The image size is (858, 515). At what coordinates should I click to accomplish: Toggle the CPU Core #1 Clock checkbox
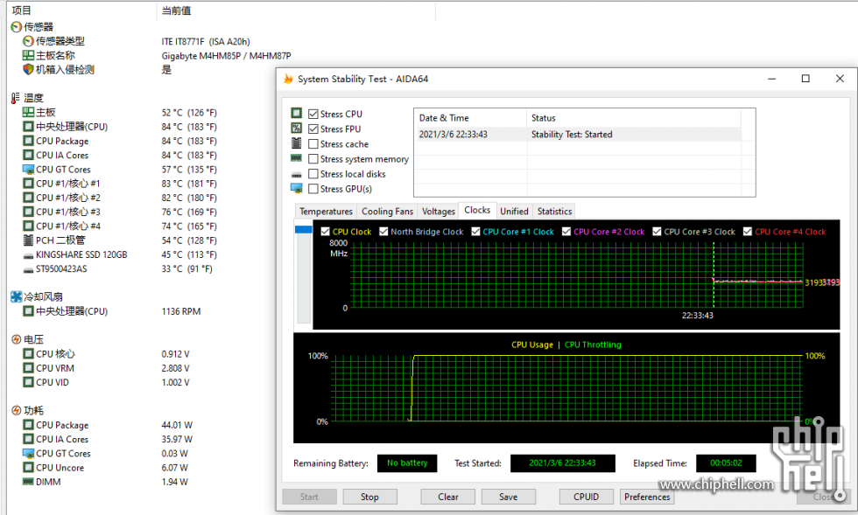(476, 231)
